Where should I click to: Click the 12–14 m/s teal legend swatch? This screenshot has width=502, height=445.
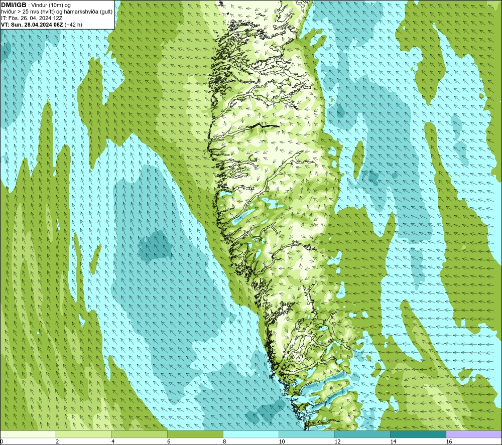(x=362, y=434)
